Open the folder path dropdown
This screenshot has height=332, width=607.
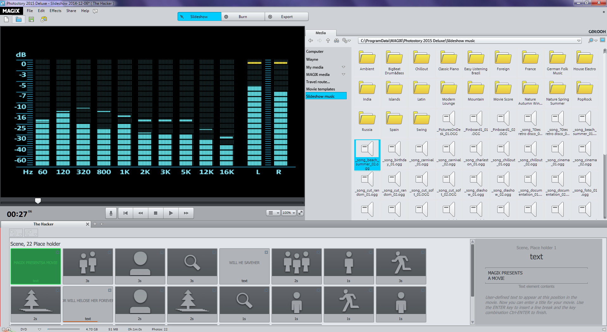tap(579, 41)
